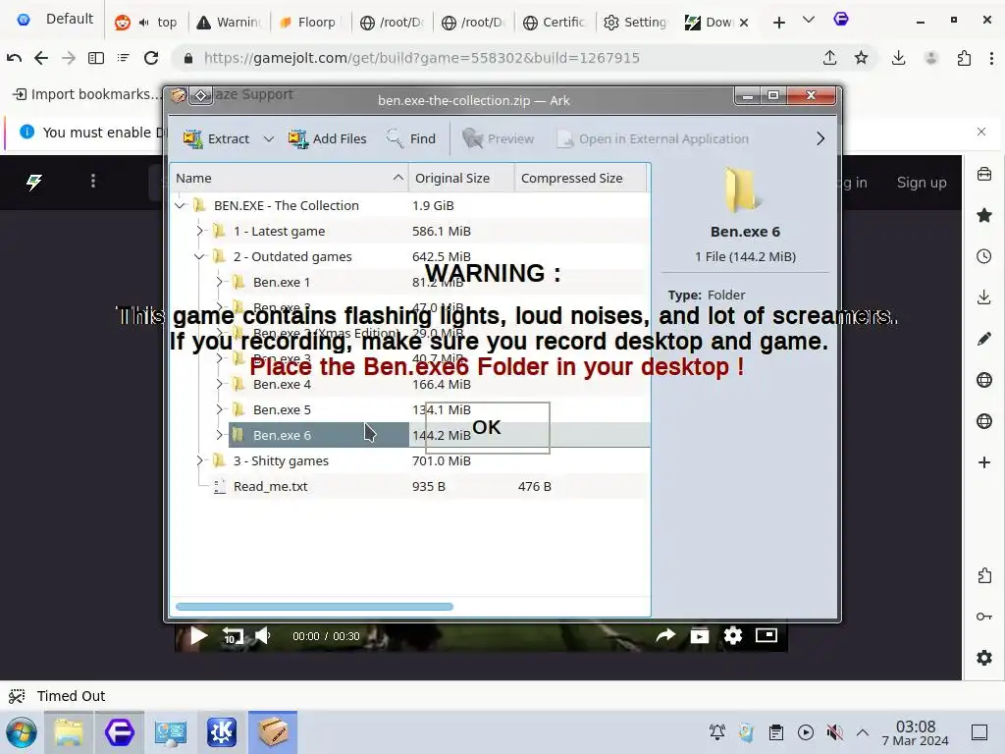The width and height of the screenshot is (1005, 754).
Task: Expand the 3 - Shitty games folder
Action: pos(199,460)
